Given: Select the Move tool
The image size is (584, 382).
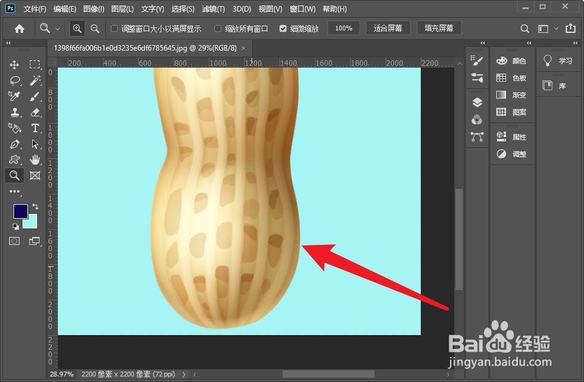Looking at the screenshot, I should coord(14,65).
